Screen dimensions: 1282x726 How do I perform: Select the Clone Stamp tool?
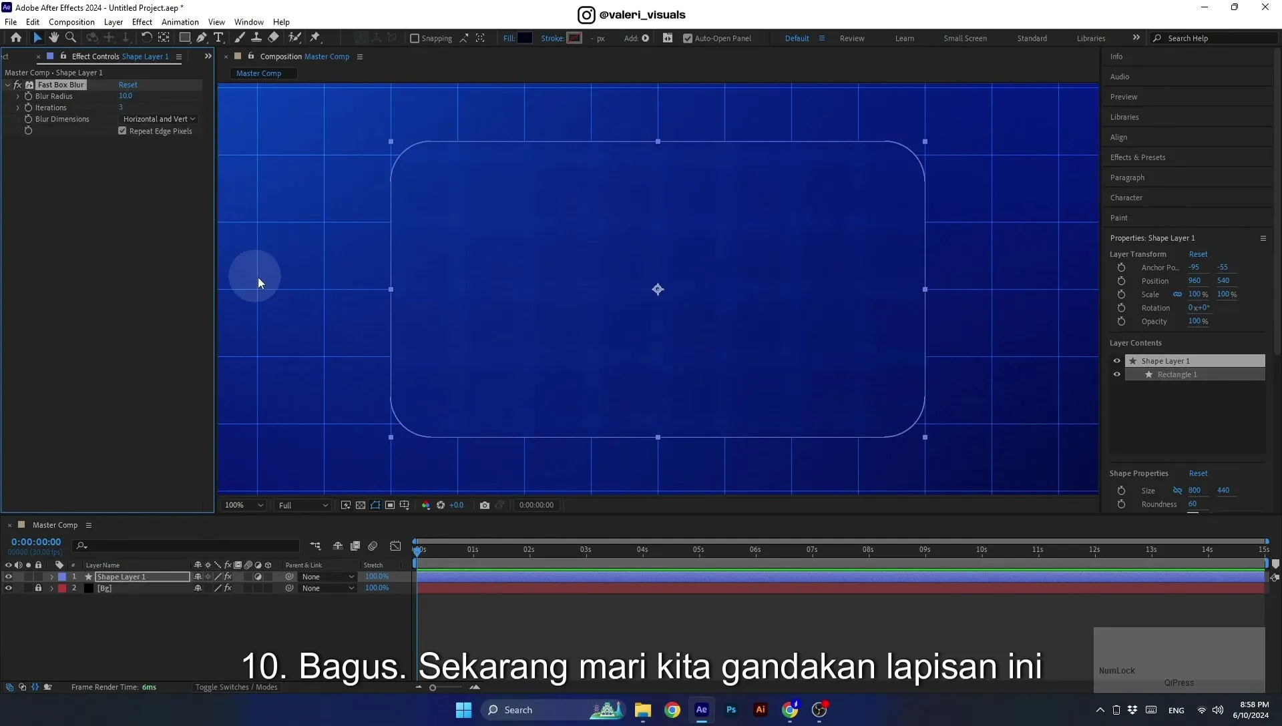pos(256,38)
